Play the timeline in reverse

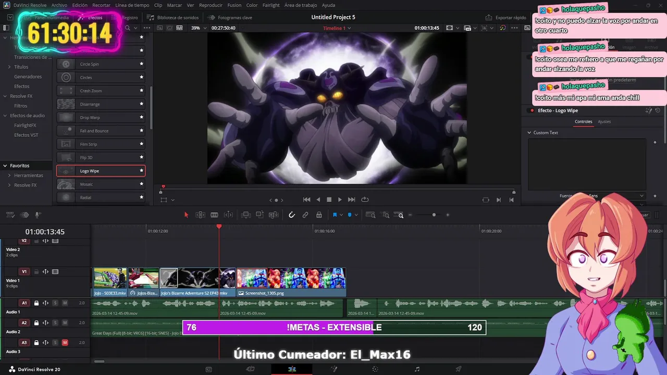(318, 199)
